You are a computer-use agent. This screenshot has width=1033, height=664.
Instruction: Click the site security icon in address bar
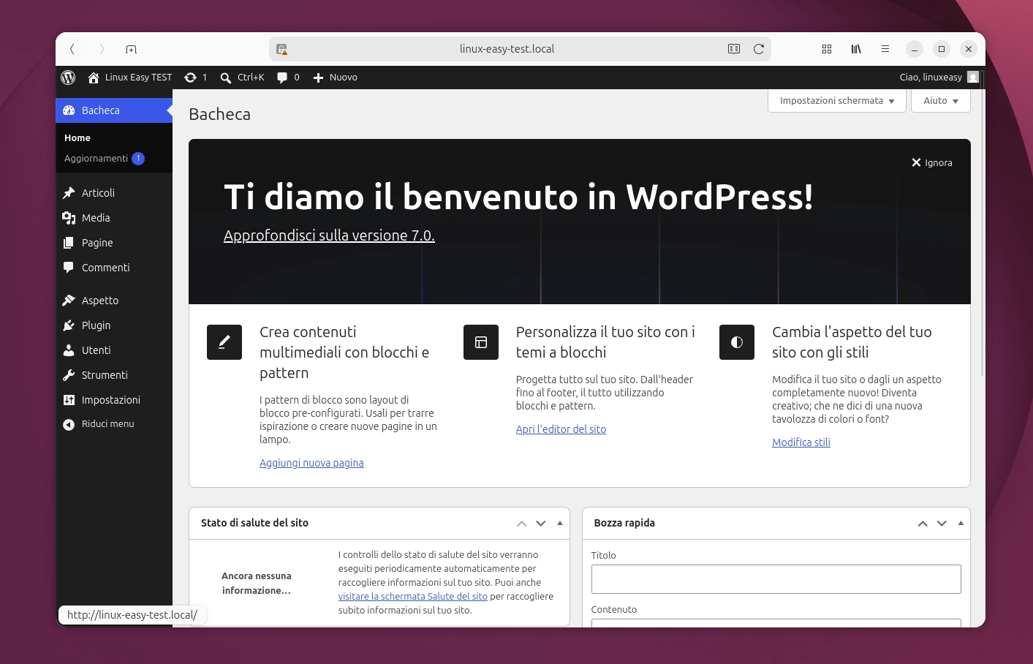point(282,49)
